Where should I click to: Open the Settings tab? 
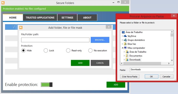[x=67, y=18]
